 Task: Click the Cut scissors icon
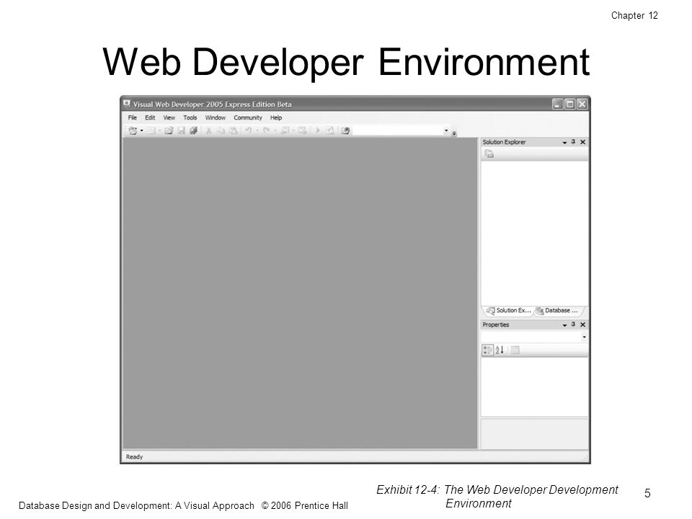pyautogui.click(x=208, y=130)
